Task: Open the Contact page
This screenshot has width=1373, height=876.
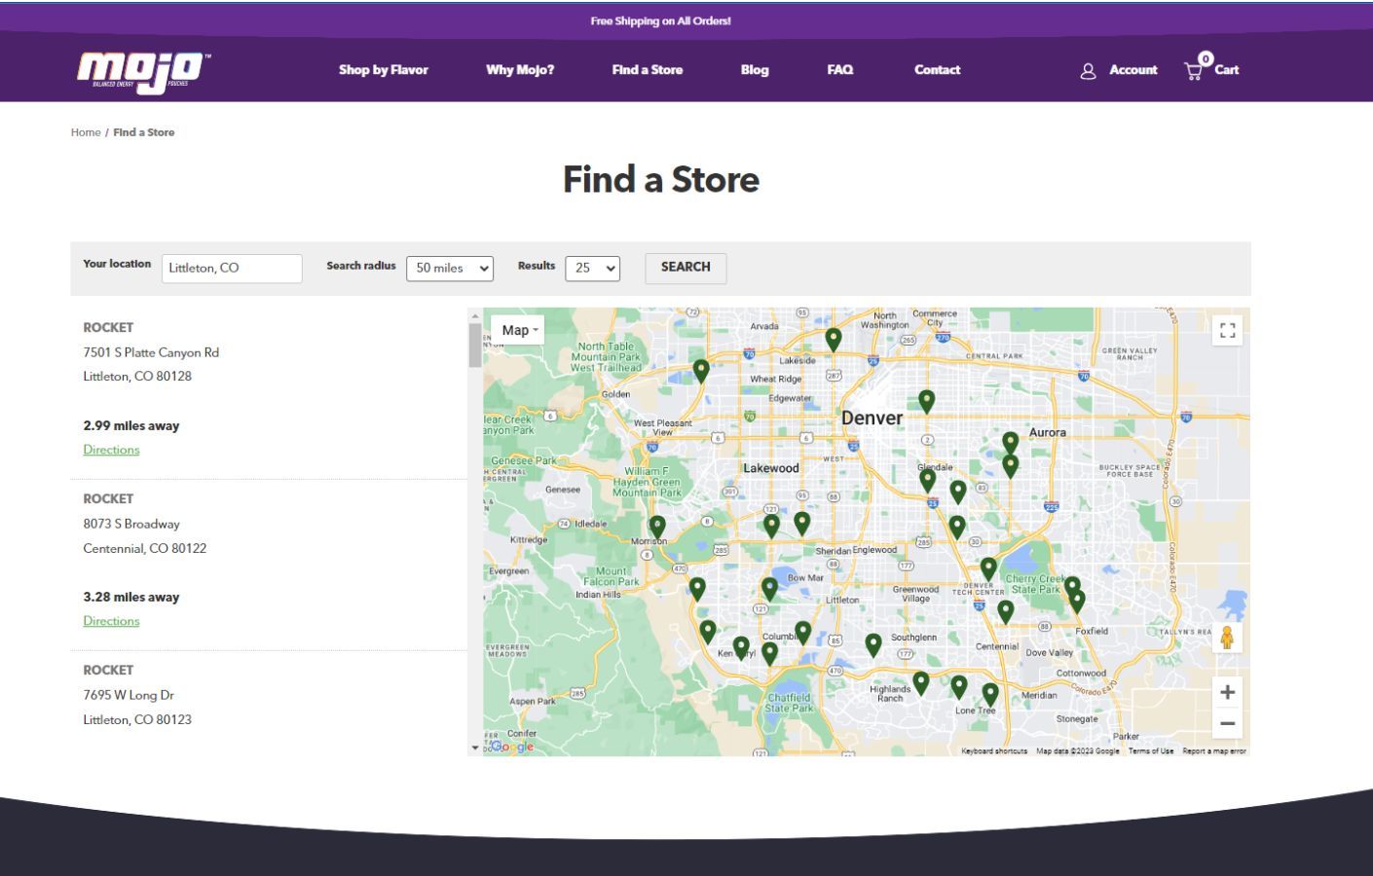Action: [x=938, y=70]
